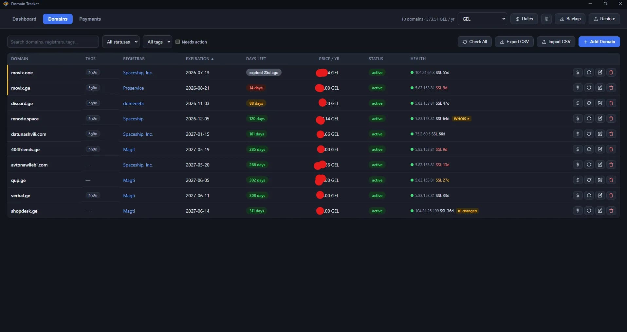Viewport: 627px width, 332px height.
Task: Sort by the Domain column header
Action: coord(20,59)
